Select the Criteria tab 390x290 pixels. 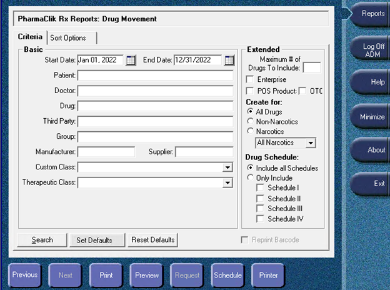30,37
